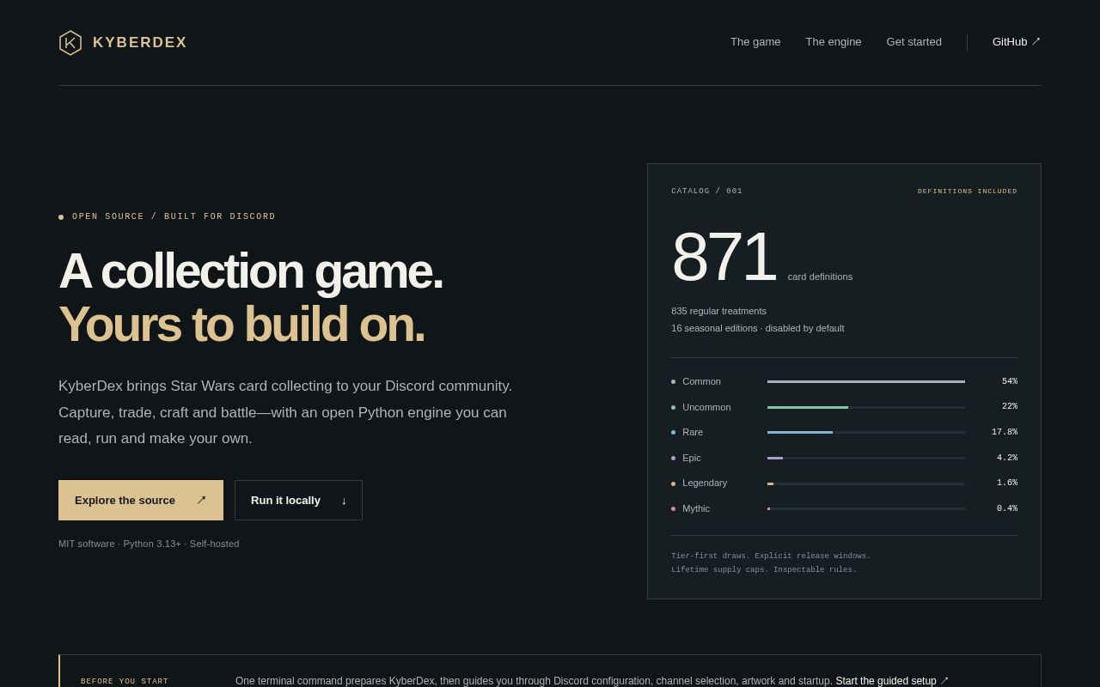
Task: Click the 0.4% Mythic percentage
Action: coord(1007,508)
